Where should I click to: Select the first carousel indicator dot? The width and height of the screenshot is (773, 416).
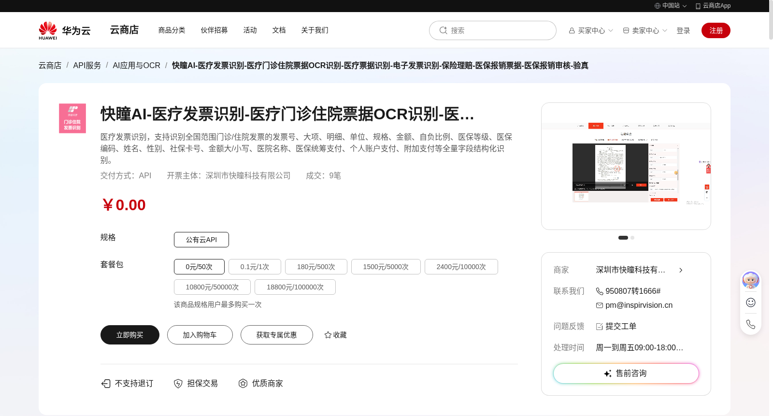623,238
